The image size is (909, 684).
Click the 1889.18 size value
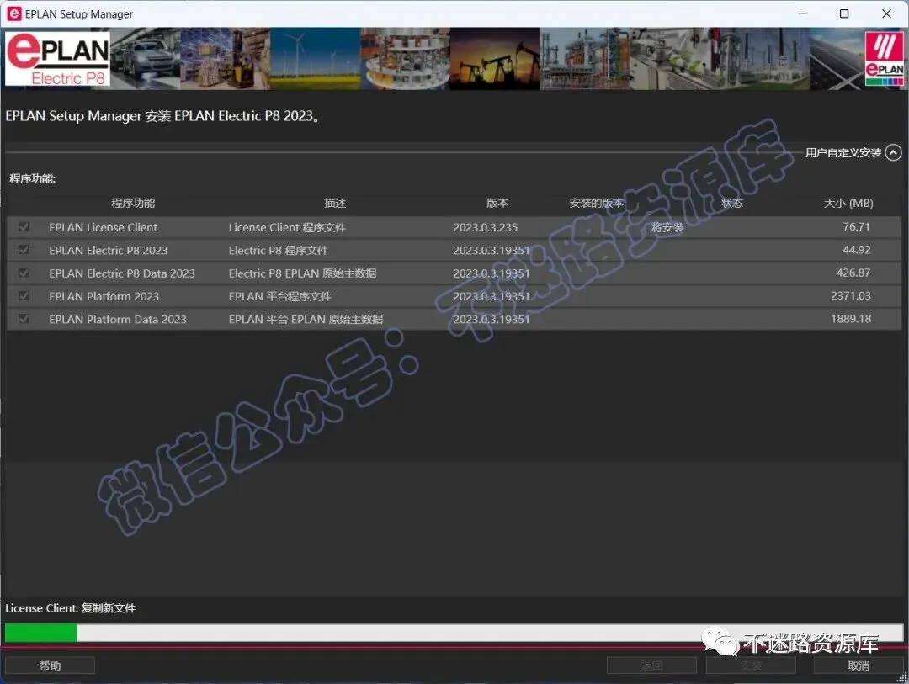click(x=850, y=318)
